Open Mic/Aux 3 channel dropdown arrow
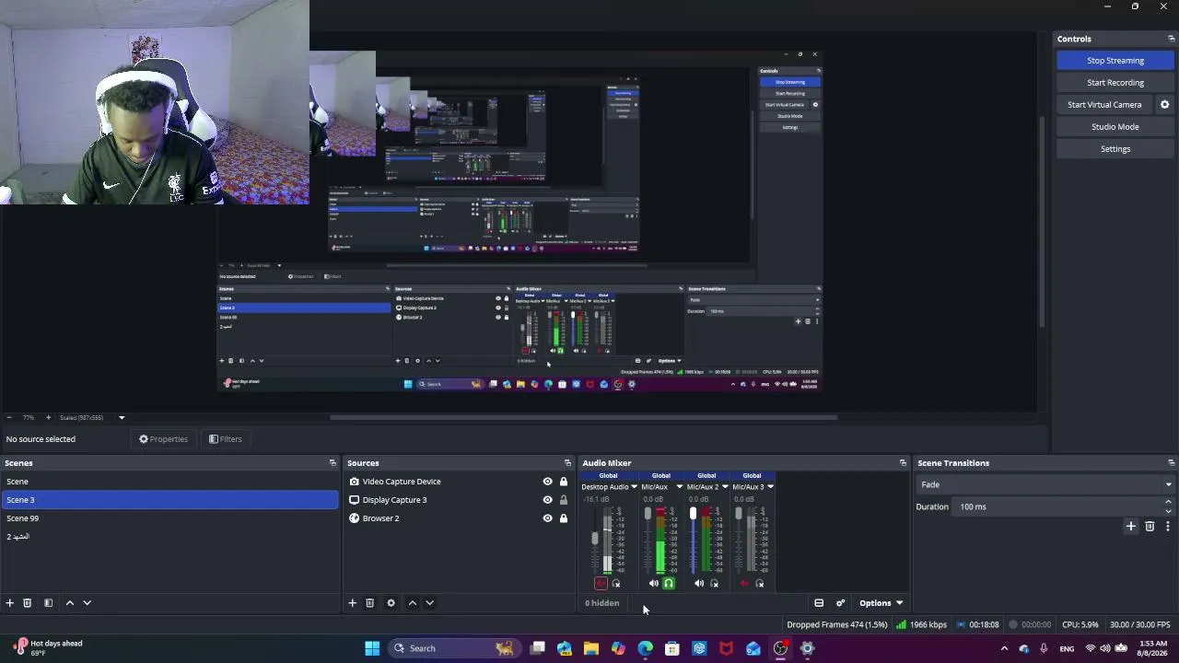The width and height of the screenshot is (1179, 663). (770, 487)
